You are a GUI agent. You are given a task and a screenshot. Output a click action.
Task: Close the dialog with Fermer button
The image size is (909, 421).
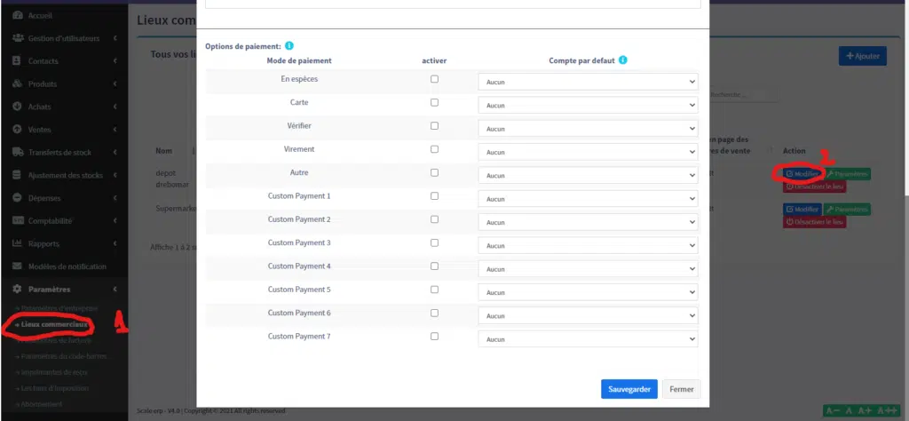682,389
